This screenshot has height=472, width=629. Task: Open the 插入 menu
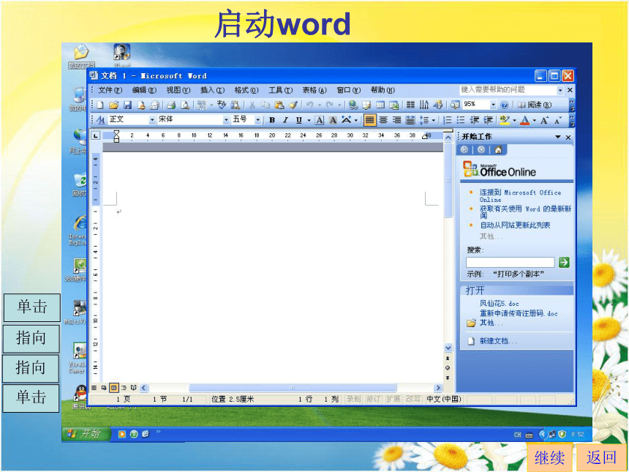(212, 90)
